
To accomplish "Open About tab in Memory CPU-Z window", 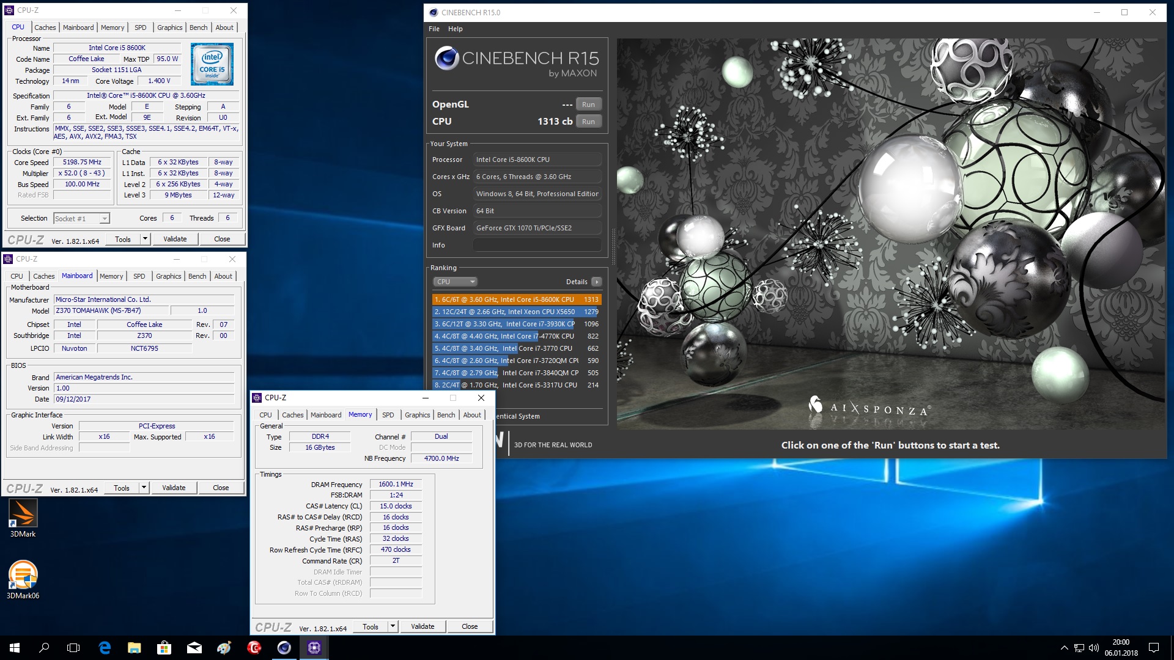I will click(x=471, y=415).
